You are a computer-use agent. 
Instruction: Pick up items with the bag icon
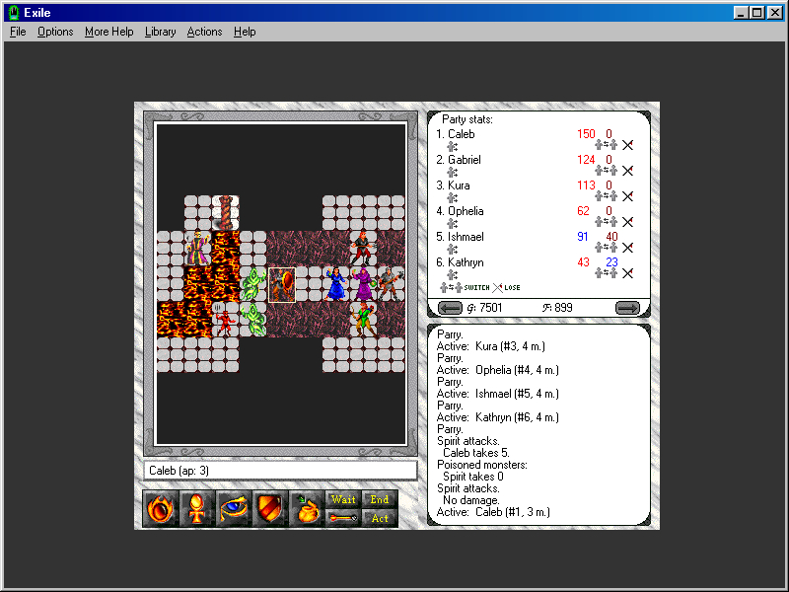[x=307, y=508]
